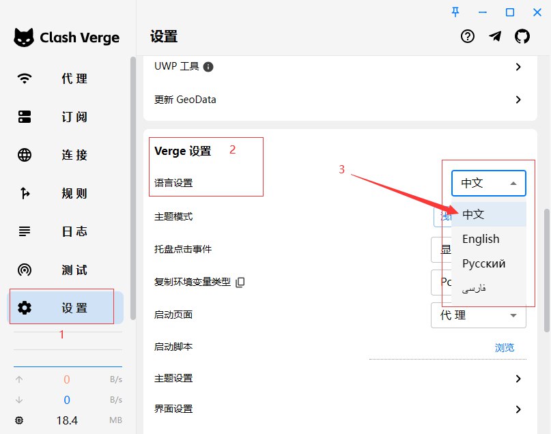Click the UWP 工具 info icon
551x434 pixels.
coord(209,67)
